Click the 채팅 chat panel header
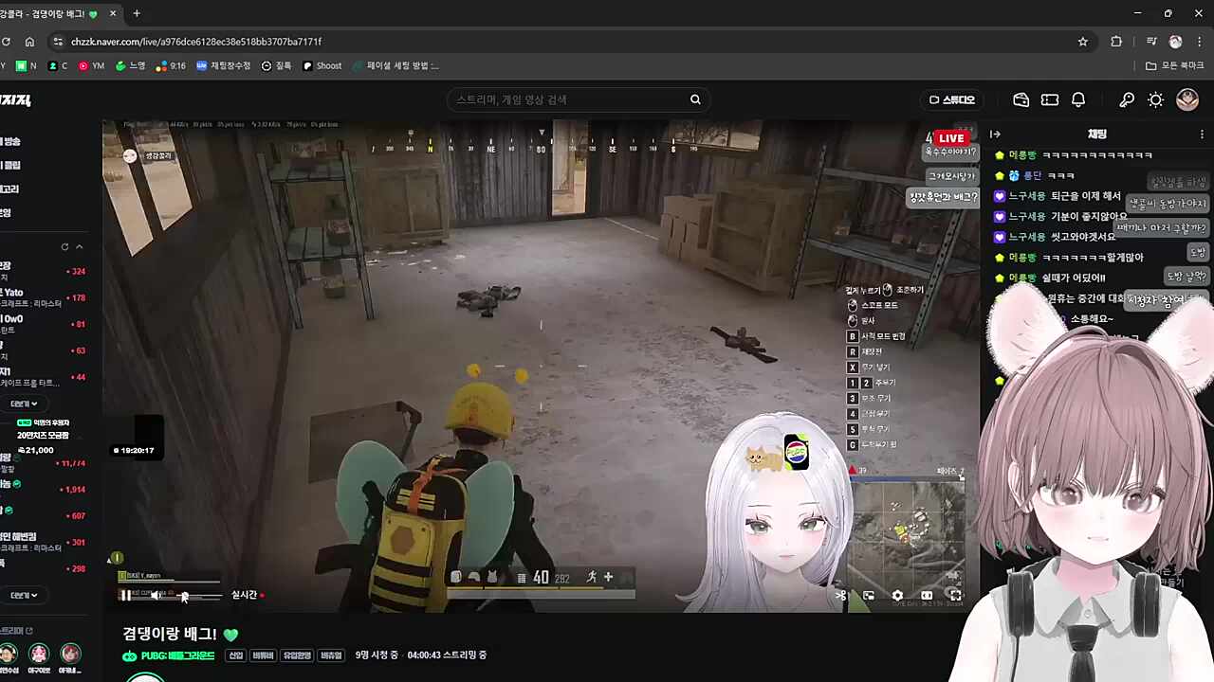The width and height of the screenshot is (1214, 682). [x=1096, y=135]
